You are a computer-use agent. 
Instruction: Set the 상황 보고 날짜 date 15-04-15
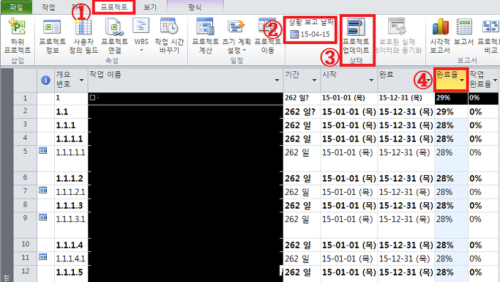coord(310,34)
